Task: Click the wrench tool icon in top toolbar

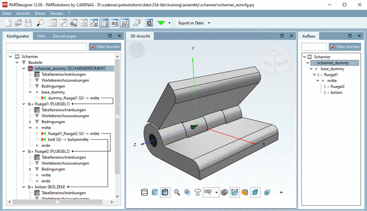Action: [x=63, y=23]
